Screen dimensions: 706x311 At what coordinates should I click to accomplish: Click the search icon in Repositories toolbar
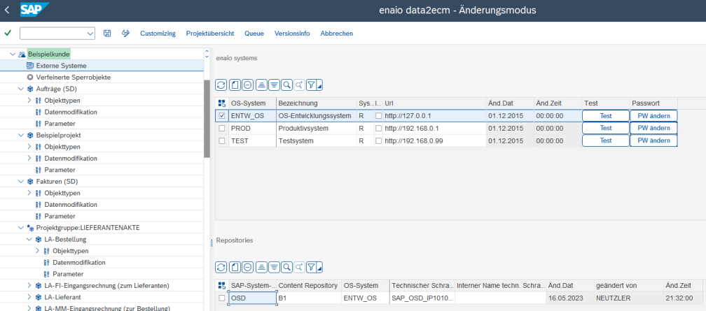pyautogui.click(x=286, y=267)
